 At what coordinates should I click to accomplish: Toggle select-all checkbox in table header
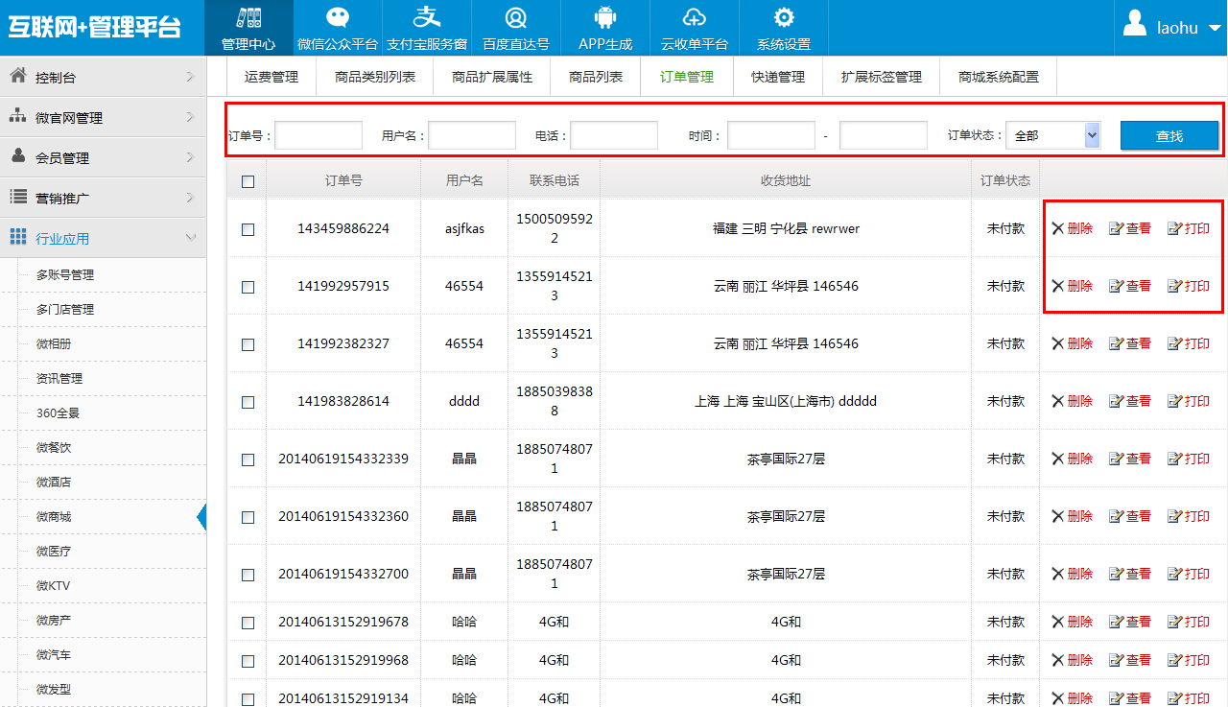[x=248, y=181]
